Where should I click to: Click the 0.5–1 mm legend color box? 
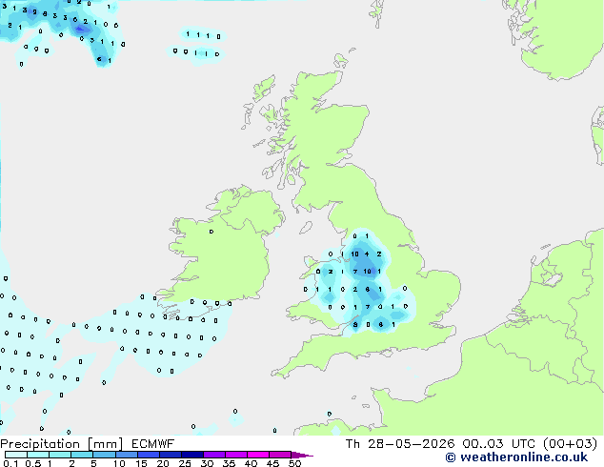(38, 455)
